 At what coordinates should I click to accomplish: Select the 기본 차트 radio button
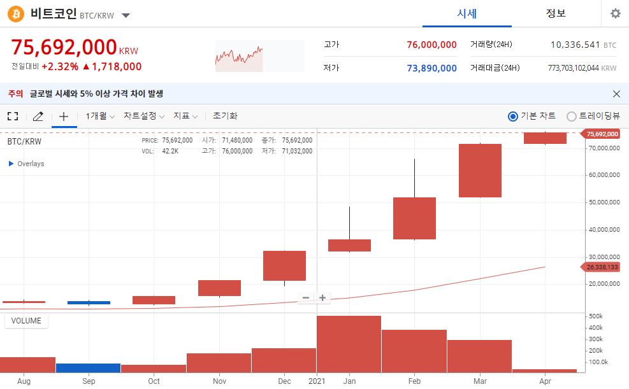pos(512,116)
